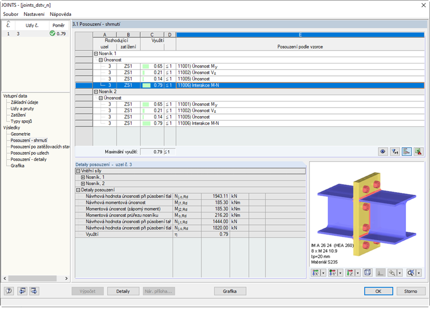Toggle the colored result bars button
The image size is (430, 323).
pyautogui.click(x=406, y=151)
